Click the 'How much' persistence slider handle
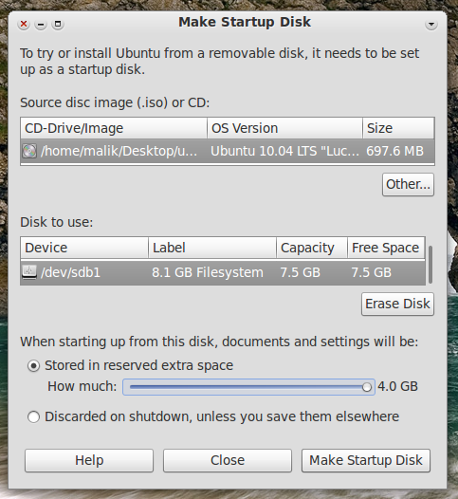Screen dimensions: 458x499 point(367,387)
